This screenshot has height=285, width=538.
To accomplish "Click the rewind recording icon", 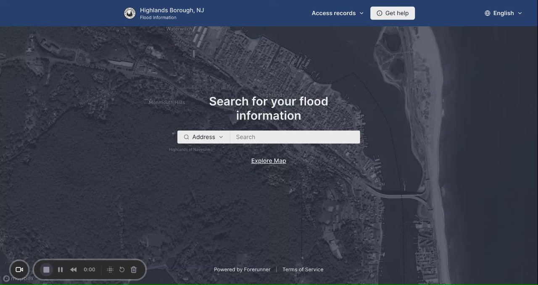I will (x=74, y=269).
